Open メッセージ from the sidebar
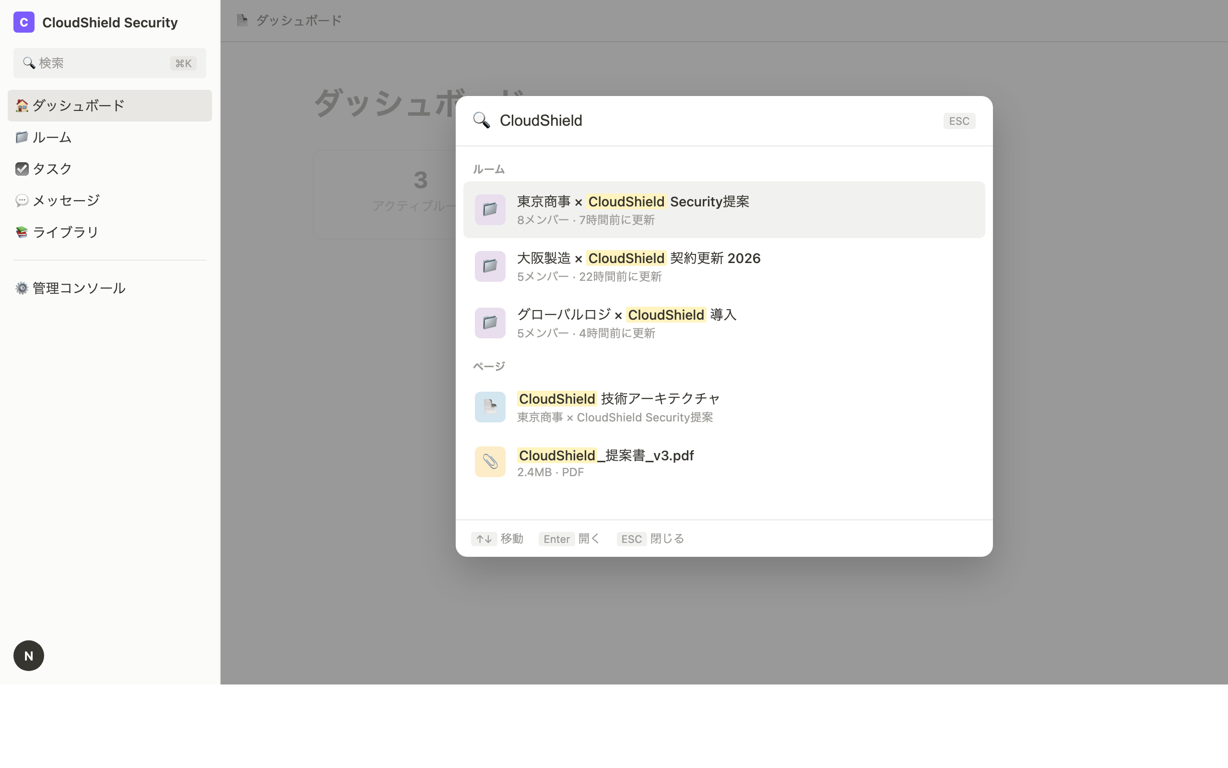This screenshot has width=1228, height=768. [65, 200]
